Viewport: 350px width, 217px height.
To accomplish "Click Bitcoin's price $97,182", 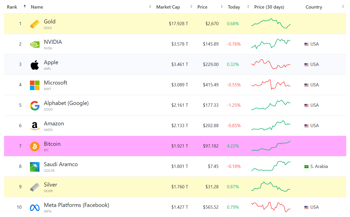I will (211, 146).
